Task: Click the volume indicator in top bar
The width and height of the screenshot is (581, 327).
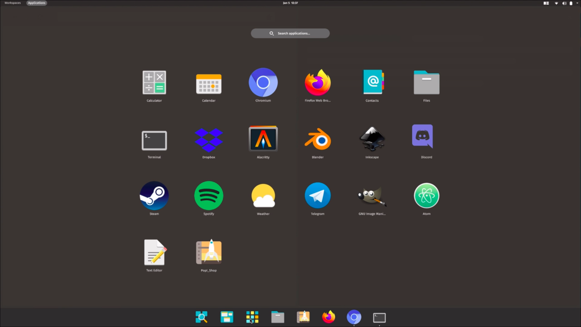Action: pos(564,3)
